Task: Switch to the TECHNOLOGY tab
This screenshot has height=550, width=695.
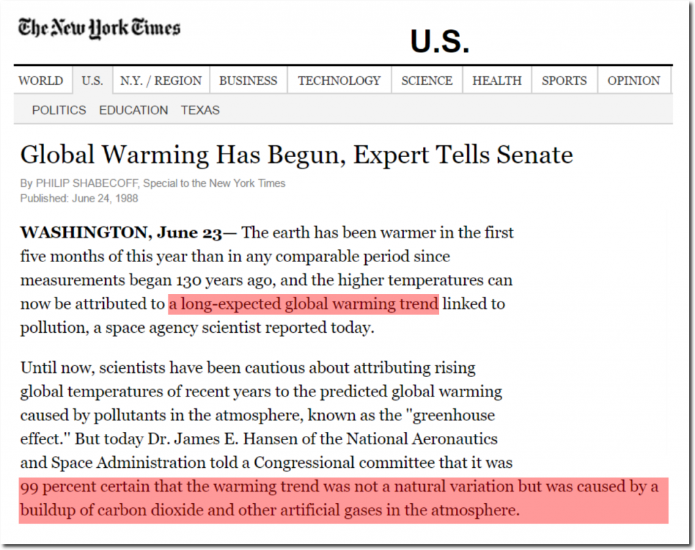Action: [x=339, y=80]
